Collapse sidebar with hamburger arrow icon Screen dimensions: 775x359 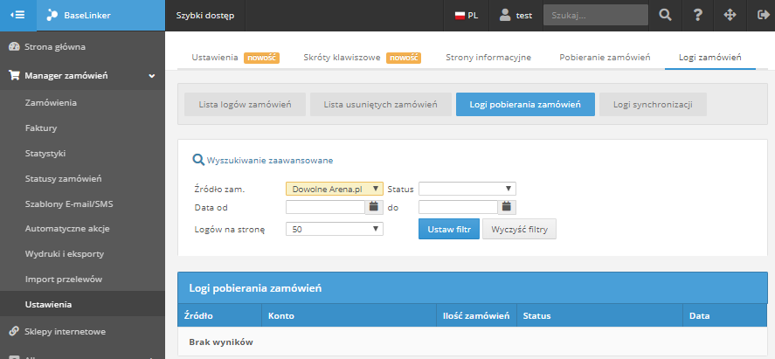tap(17, 15)
